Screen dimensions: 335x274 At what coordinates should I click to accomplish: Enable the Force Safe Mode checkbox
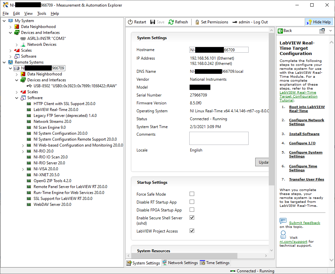pyautogui.click(x=192, y=194)
